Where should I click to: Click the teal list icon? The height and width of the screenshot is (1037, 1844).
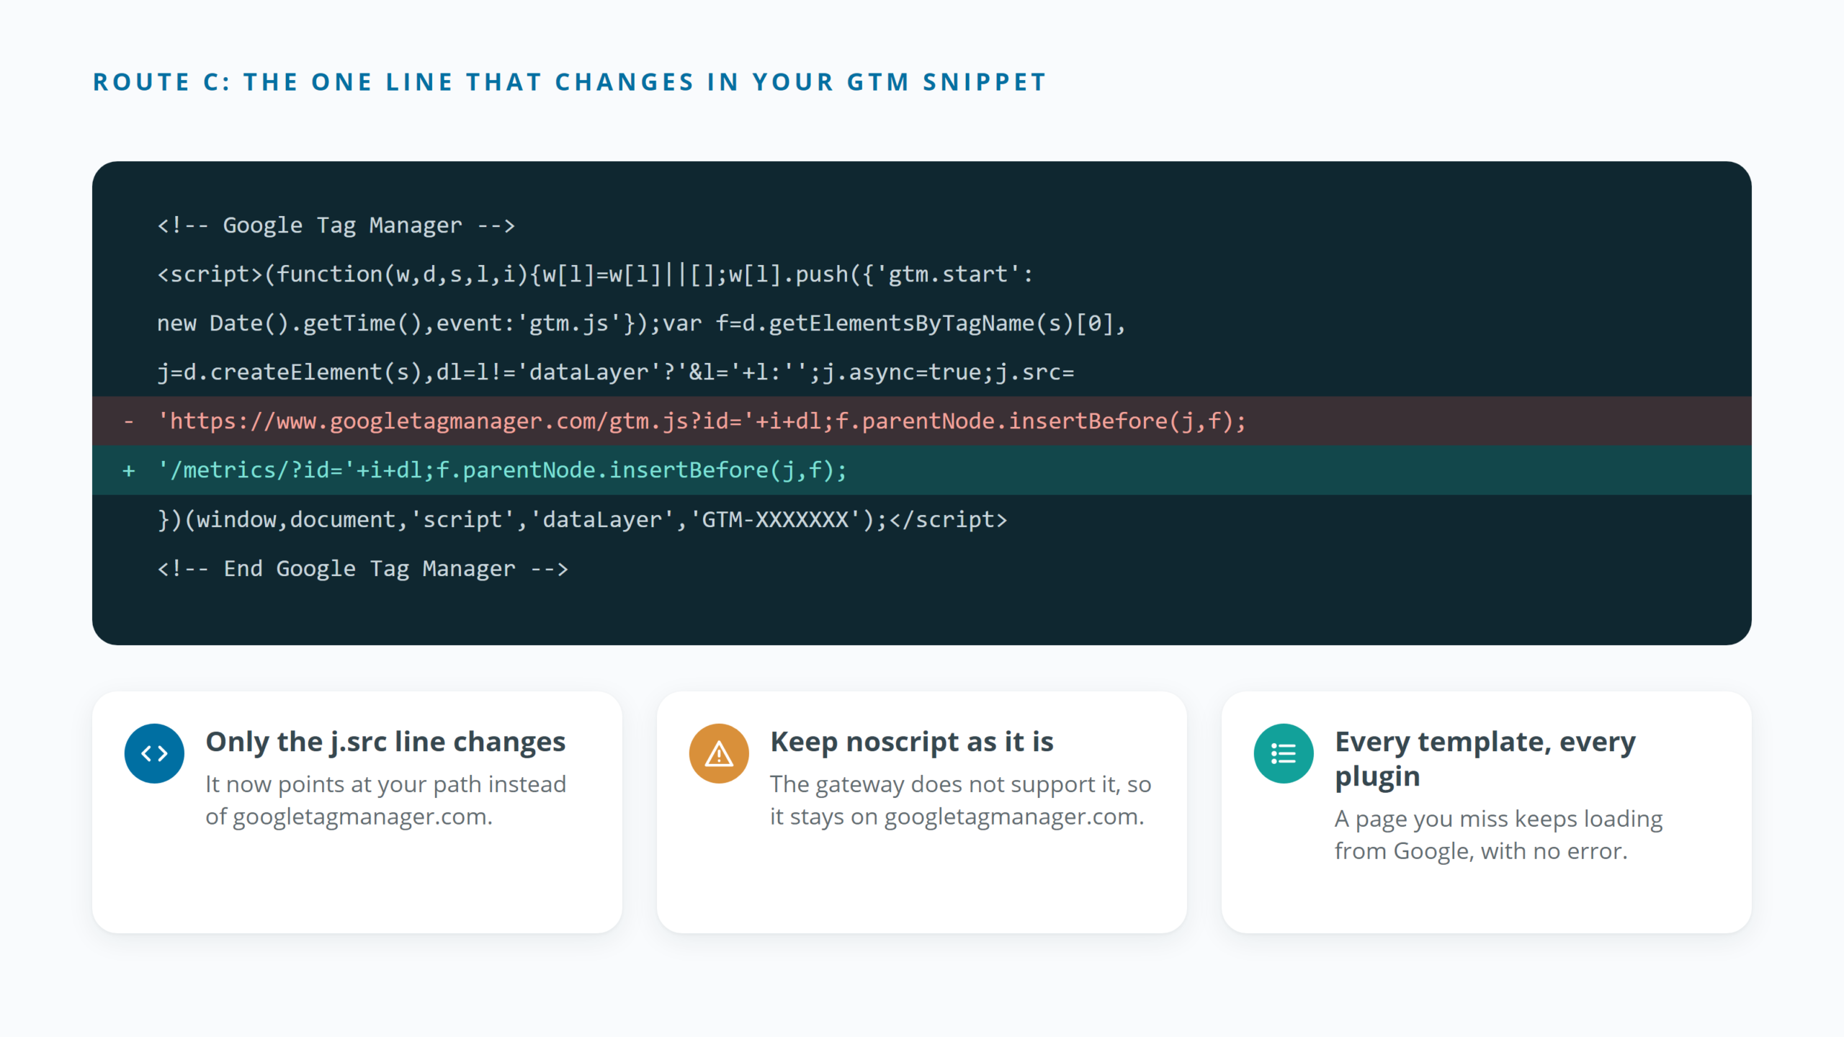[1284, 753]
